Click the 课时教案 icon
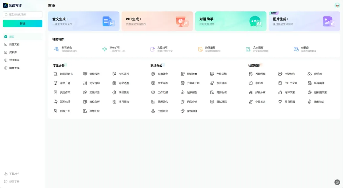The height and width of the screenshot is (188, 343). [183, 74]
